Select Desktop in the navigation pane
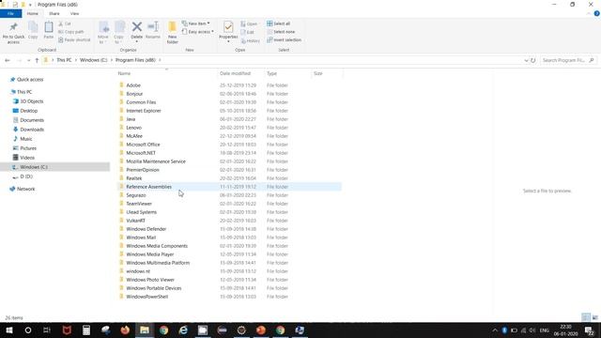Image resolution: width=601 pixels, height=338 pixels. (x=29, y=111)
